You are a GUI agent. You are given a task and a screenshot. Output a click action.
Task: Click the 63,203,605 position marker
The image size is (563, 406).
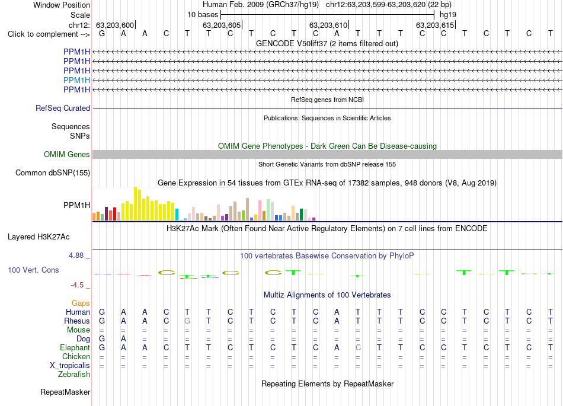coord(222,25)
